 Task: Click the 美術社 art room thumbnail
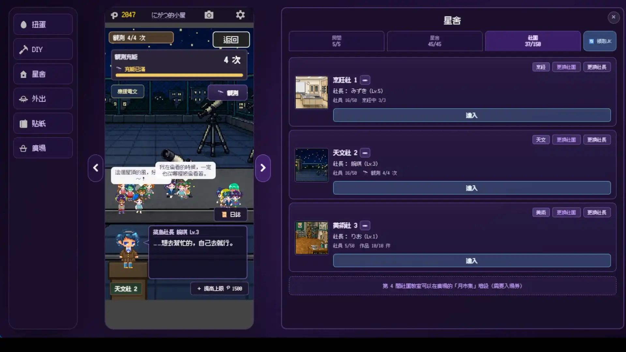tap(312, 238)
